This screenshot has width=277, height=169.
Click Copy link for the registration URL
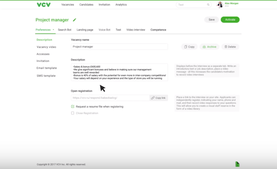click(x=159, y=98)
